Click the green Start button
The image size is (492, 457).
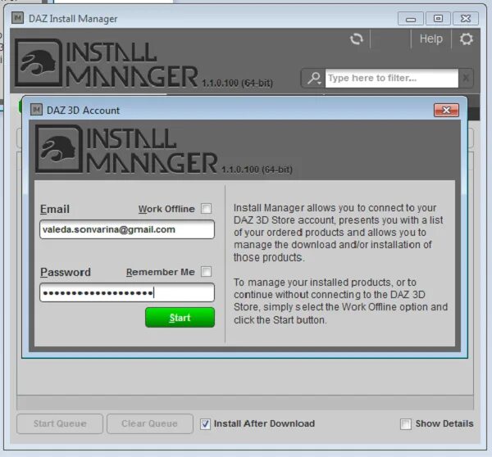(x=180, y=318)
